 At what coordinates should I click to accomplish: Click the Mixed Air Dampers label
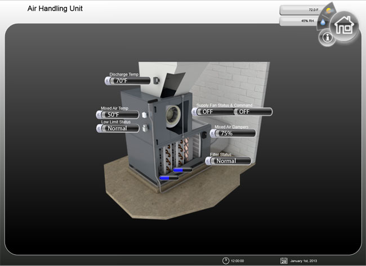(231, 127)
